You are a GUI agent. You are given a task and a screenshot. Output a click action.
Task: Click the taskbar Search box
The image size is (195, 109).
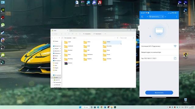[x=86, y=107]
